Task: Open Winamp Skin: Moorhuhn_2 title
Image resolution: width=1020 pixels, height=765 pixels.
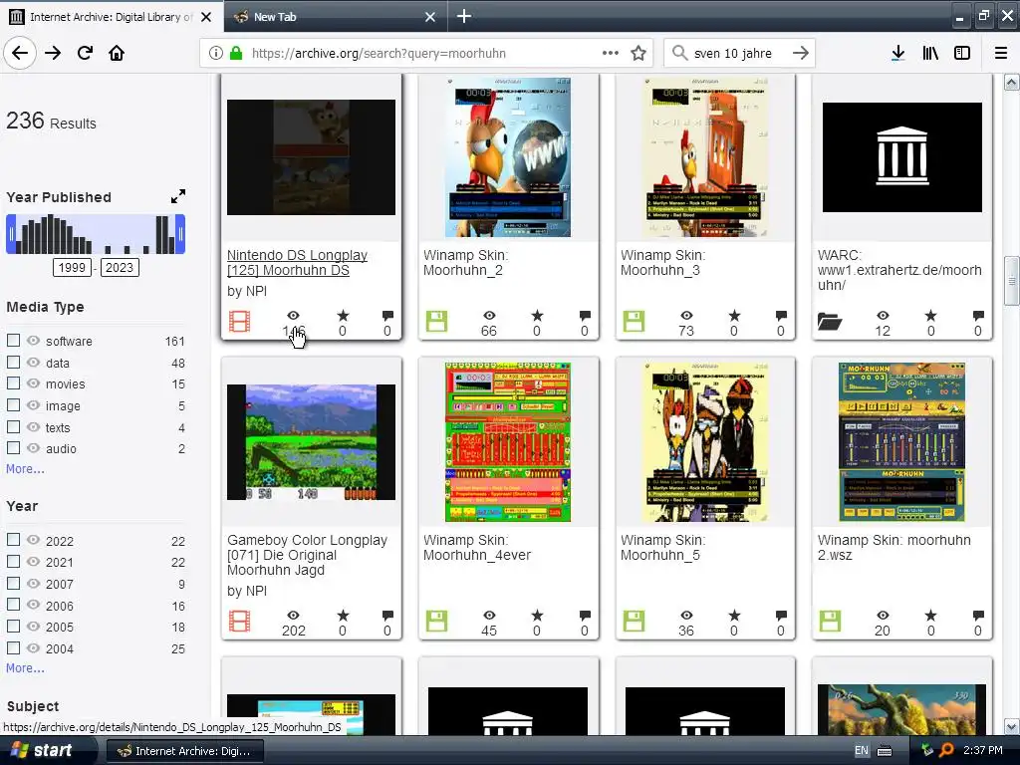Action: tap(465, 263)
